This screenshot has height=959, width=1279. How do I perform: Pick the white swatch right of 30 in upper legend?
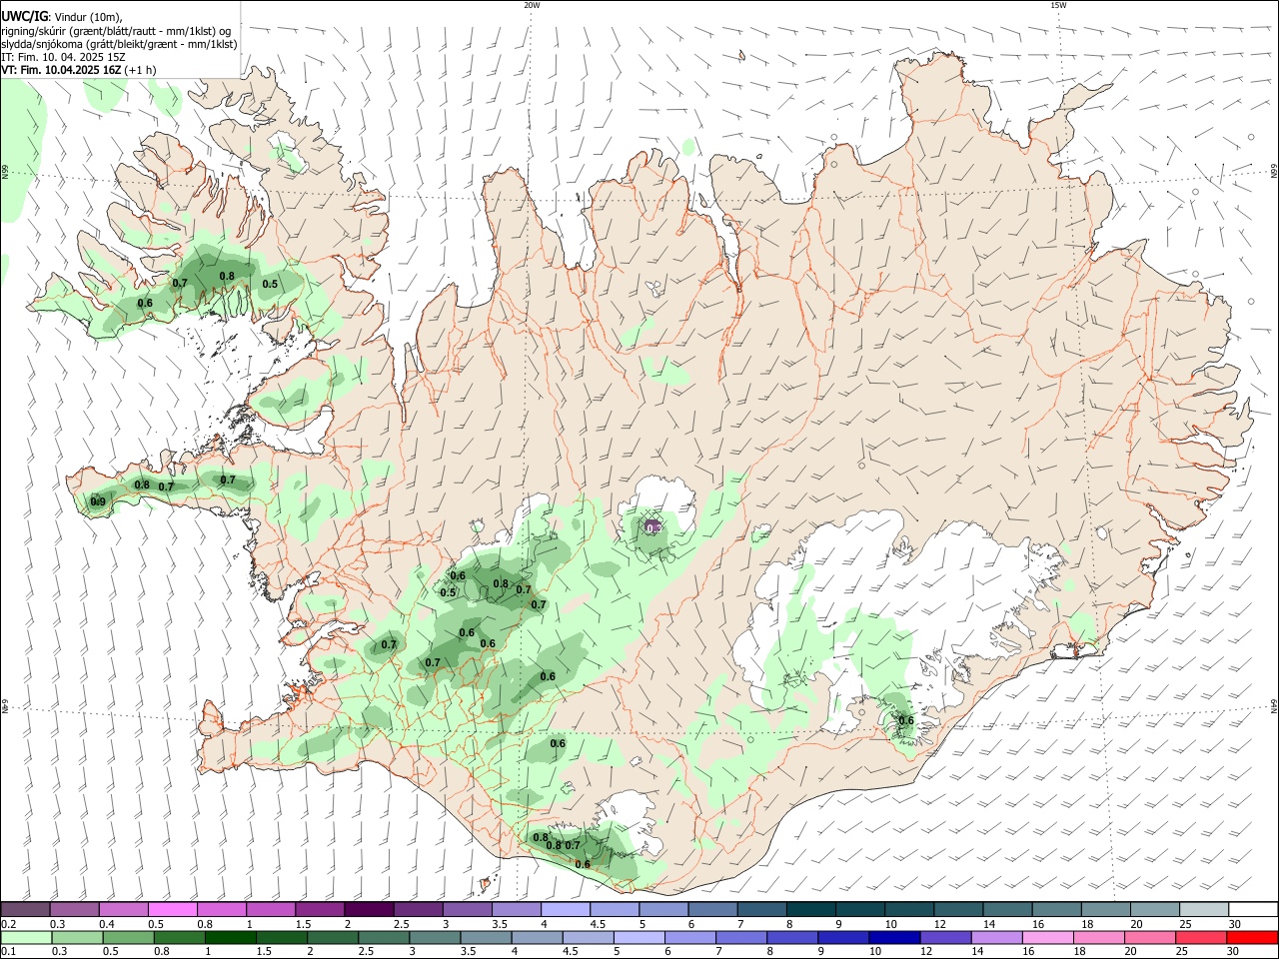1254,909
